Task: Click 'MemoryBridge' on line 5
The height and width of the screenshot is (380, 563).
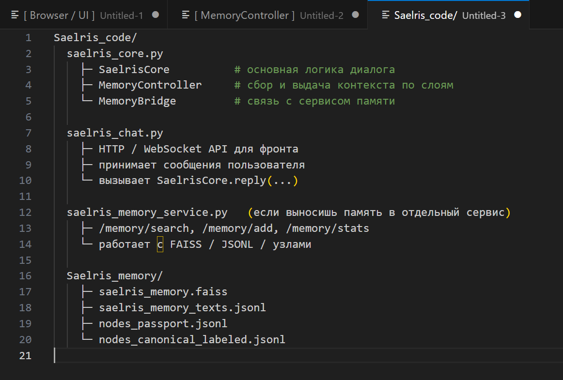Action: click(137, 101)
